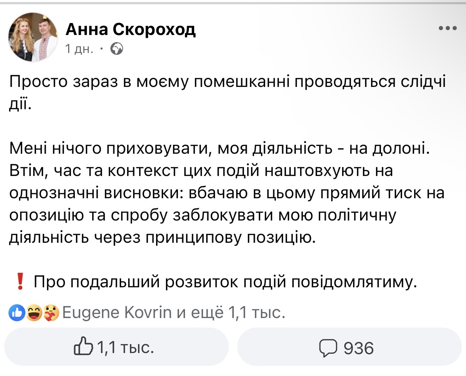Click the globe public-audience icon
466x376 pixels.
coord(116,49)
